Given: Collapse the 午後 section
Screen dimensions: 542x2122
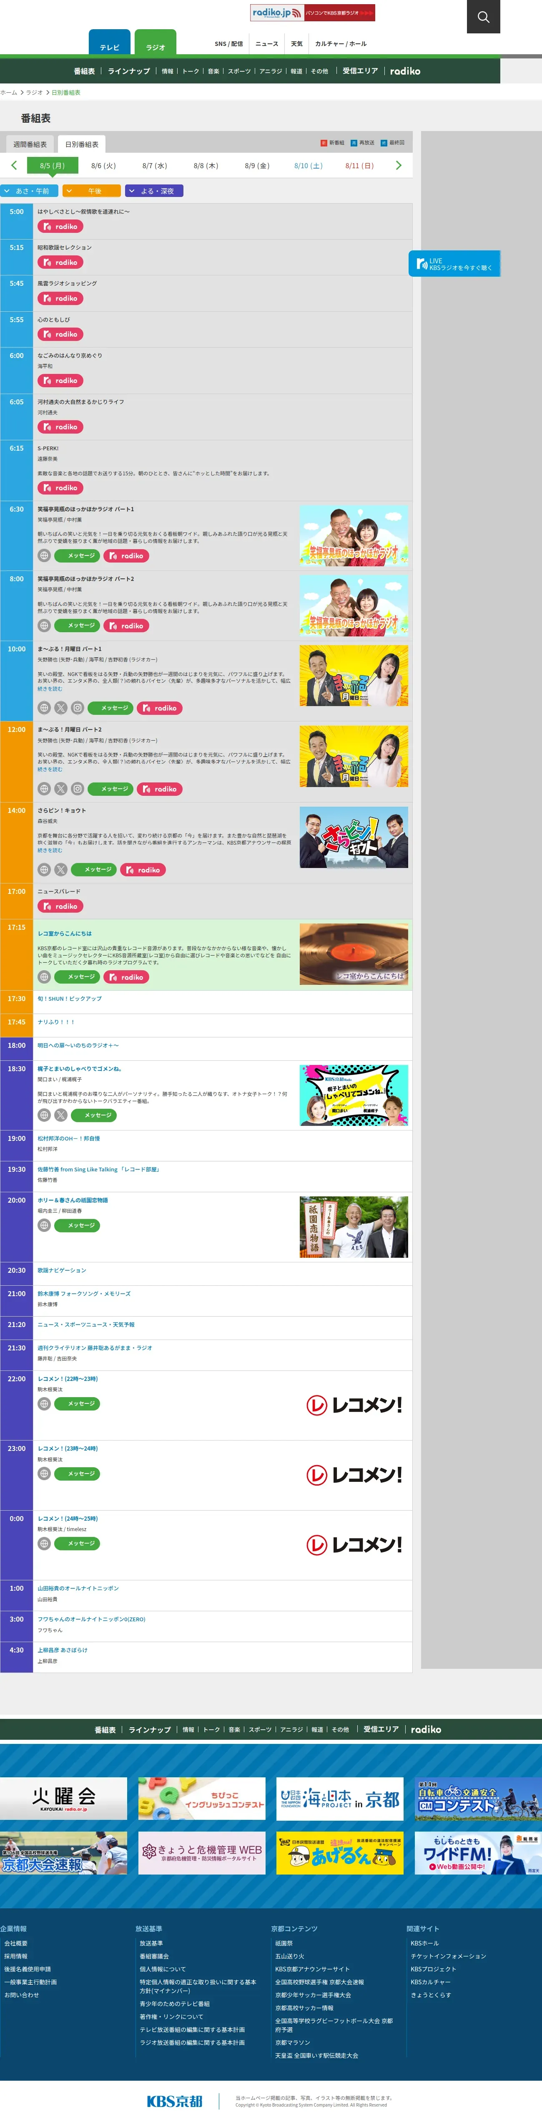Looking at the screenshot, I should (91, 191).
